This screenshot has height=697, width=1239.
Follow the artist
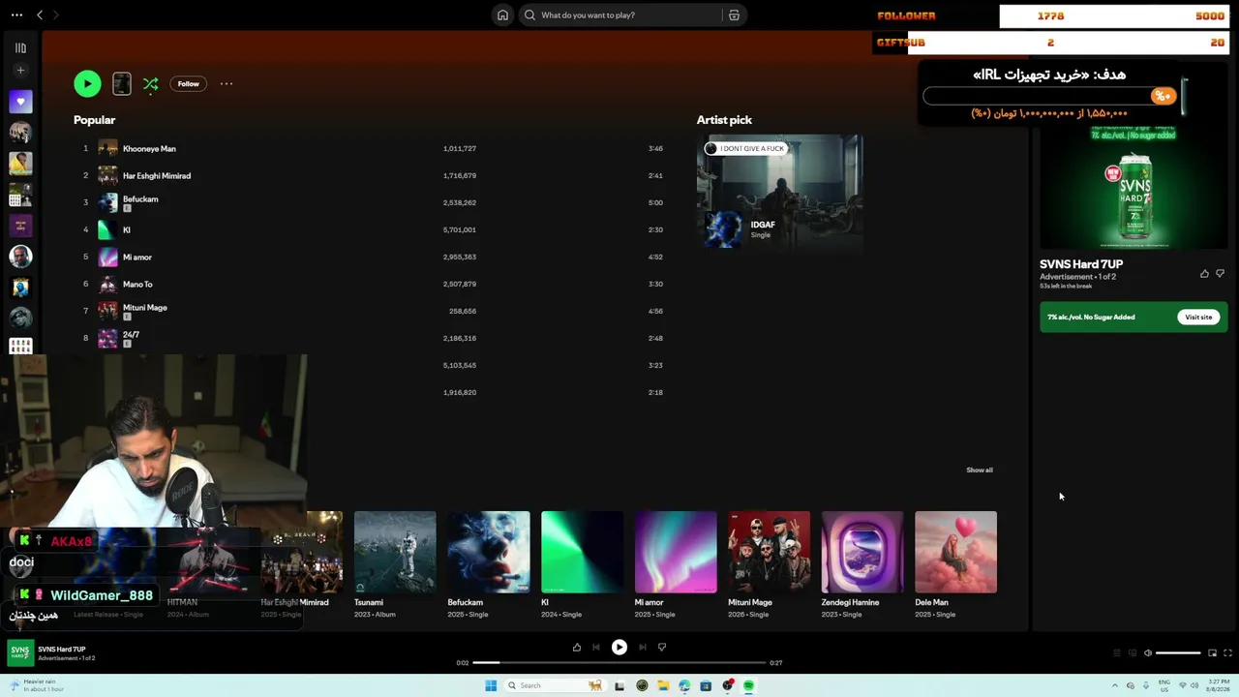click(x=188, y=84)
